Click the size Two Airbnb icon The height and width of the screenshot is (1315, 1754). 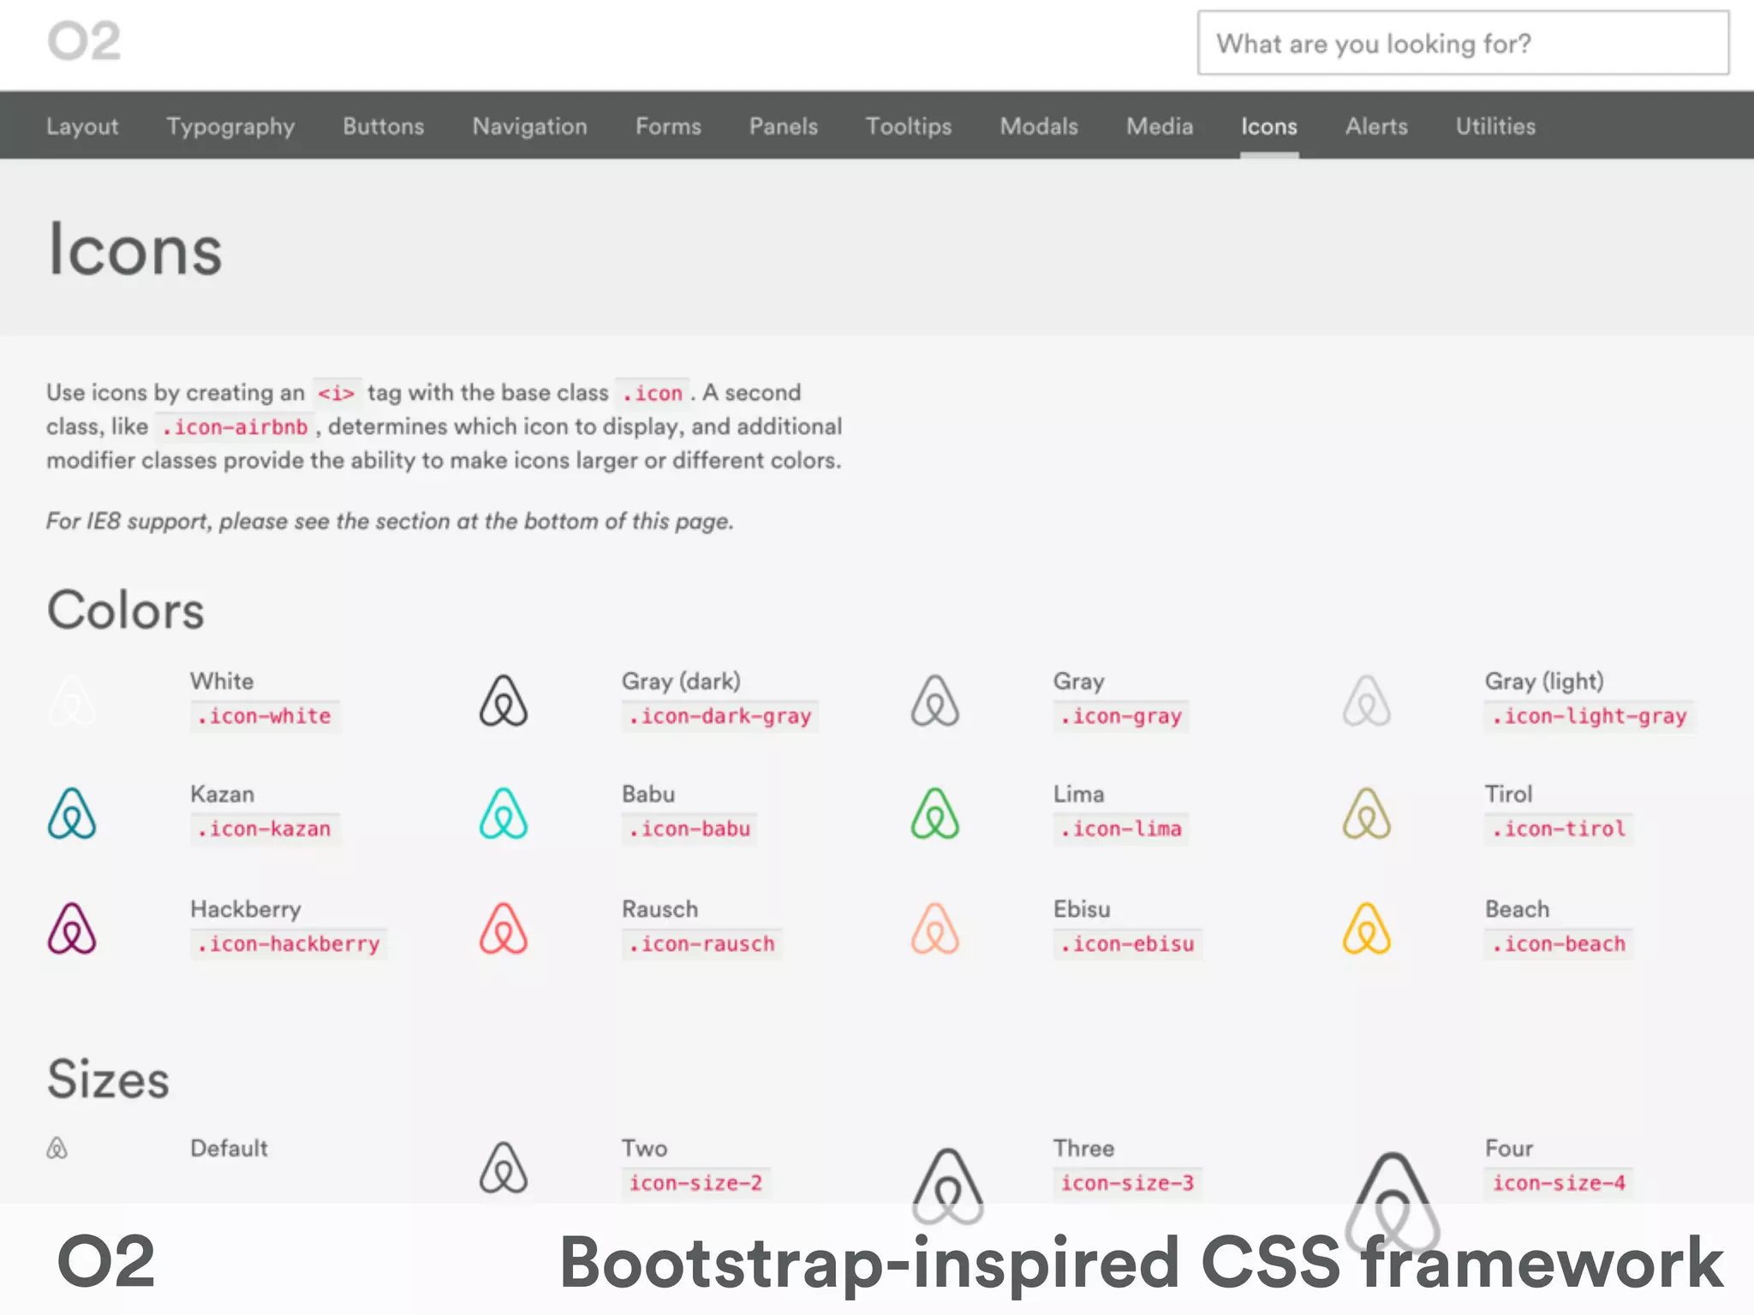coord(504,1168)
